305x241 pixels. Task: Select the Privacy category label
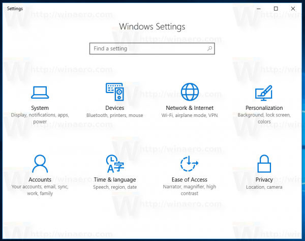tap(264, 179)
